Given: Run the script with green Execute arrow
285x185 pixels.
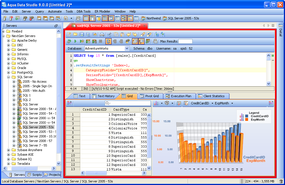Looking at the screenshot, I should pyautogui.click(x=75, y=41).
